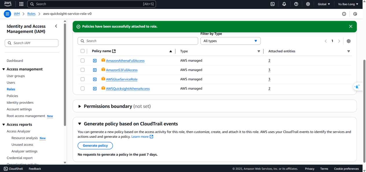Open Cookie preferences in footer

tap(346, 169)
